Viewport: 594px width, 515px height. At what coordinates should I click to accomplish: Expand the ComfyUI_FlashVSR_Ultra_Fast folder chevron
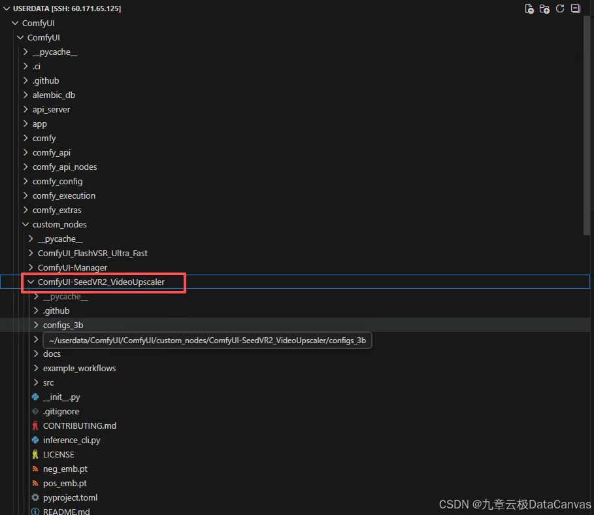pos(31,253)
